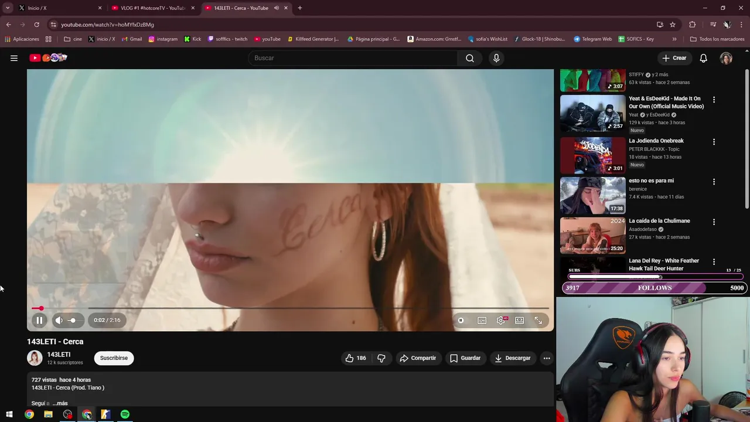Screen dimensions: 750x422
Task: Expand description with ...más
Action: pyautogui.click(x=60, y=403)
